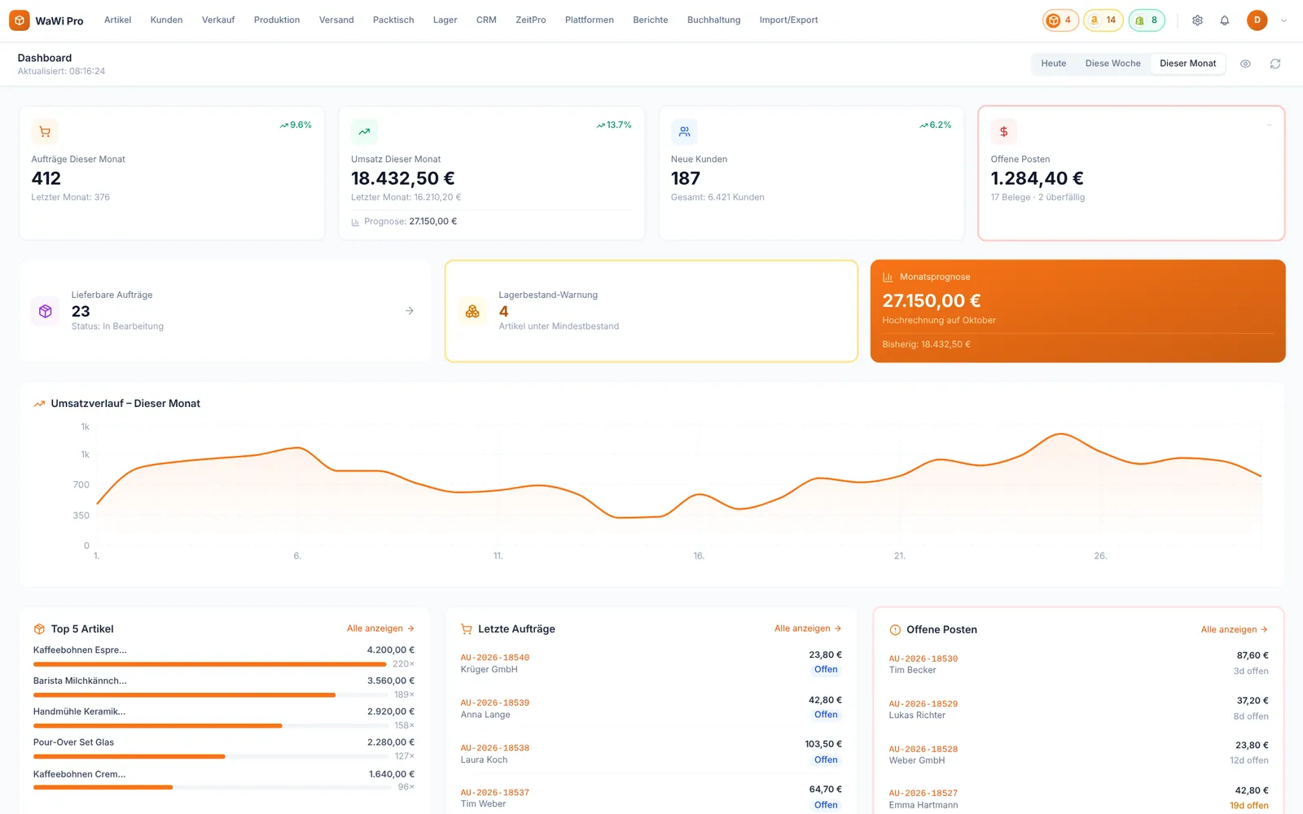
Task: Open the Lager menu
Action: (445, 20)
